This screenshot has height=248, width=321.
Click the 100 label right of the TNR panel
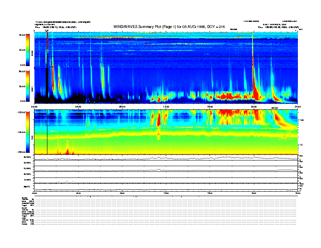(x=302, y=120)
